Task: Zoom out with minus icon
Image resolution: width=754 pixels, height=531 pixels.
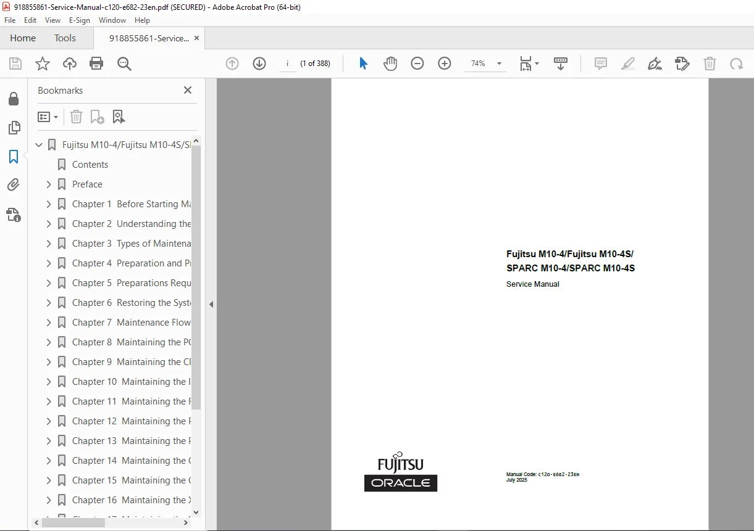Action: [417, 64]
